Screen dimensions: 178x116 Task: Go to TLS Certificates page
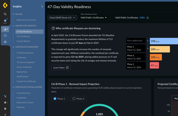click(23, 36)
